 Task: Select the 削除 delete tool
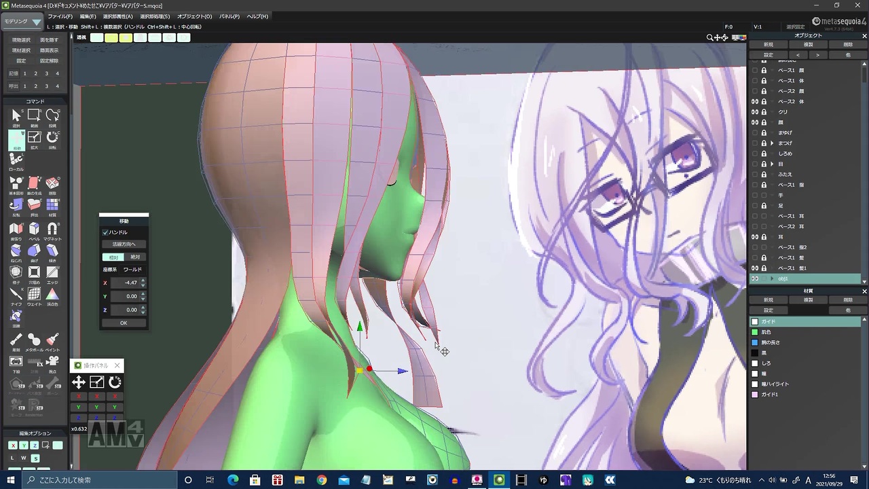click(x=52, y=184)
